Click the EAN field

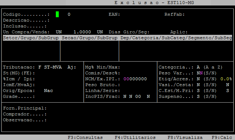coord(141,14)
